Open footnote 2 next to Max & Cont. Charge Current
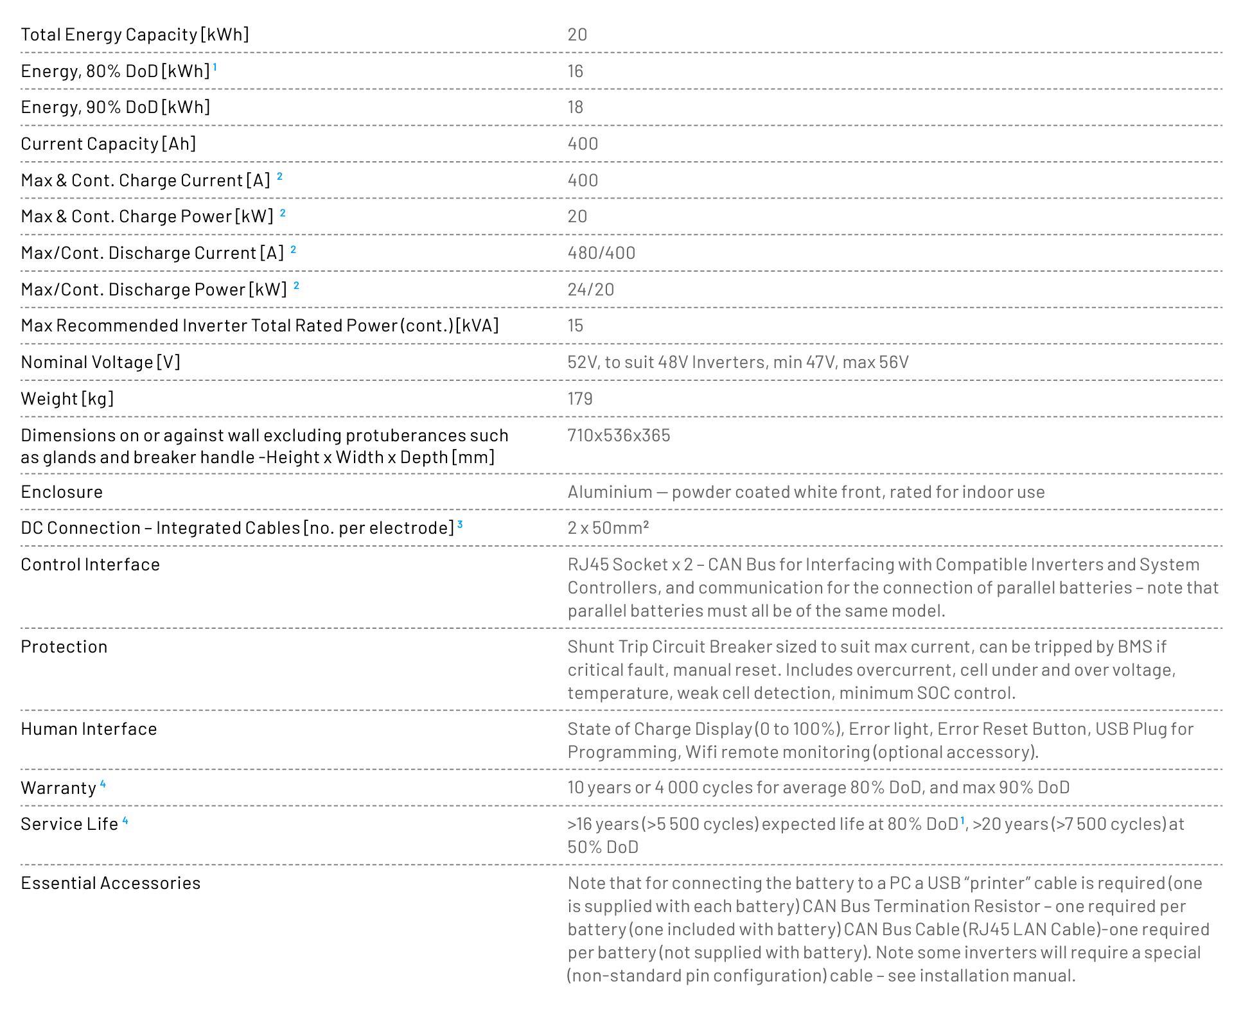 tap(279, 176)
